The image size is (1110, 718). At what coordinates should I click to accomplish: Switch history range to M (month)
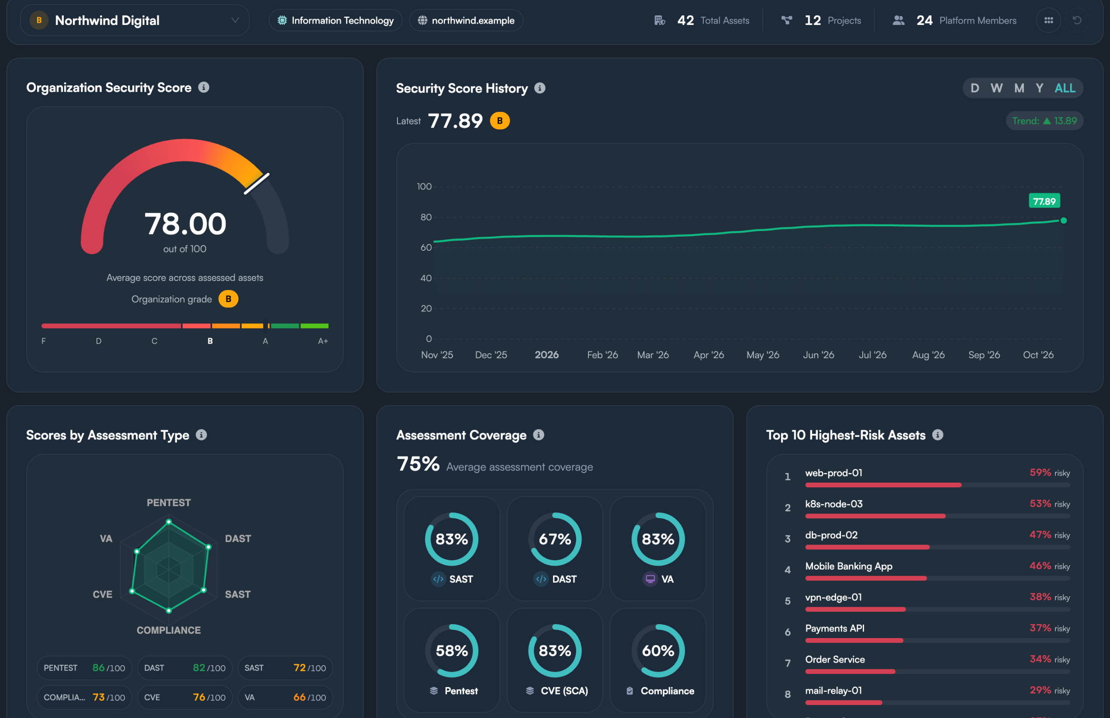coord(1019,88)
